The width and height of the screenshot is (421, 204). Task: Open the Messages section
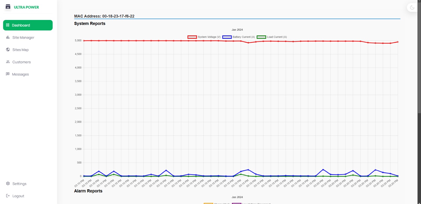click(20, 74)
